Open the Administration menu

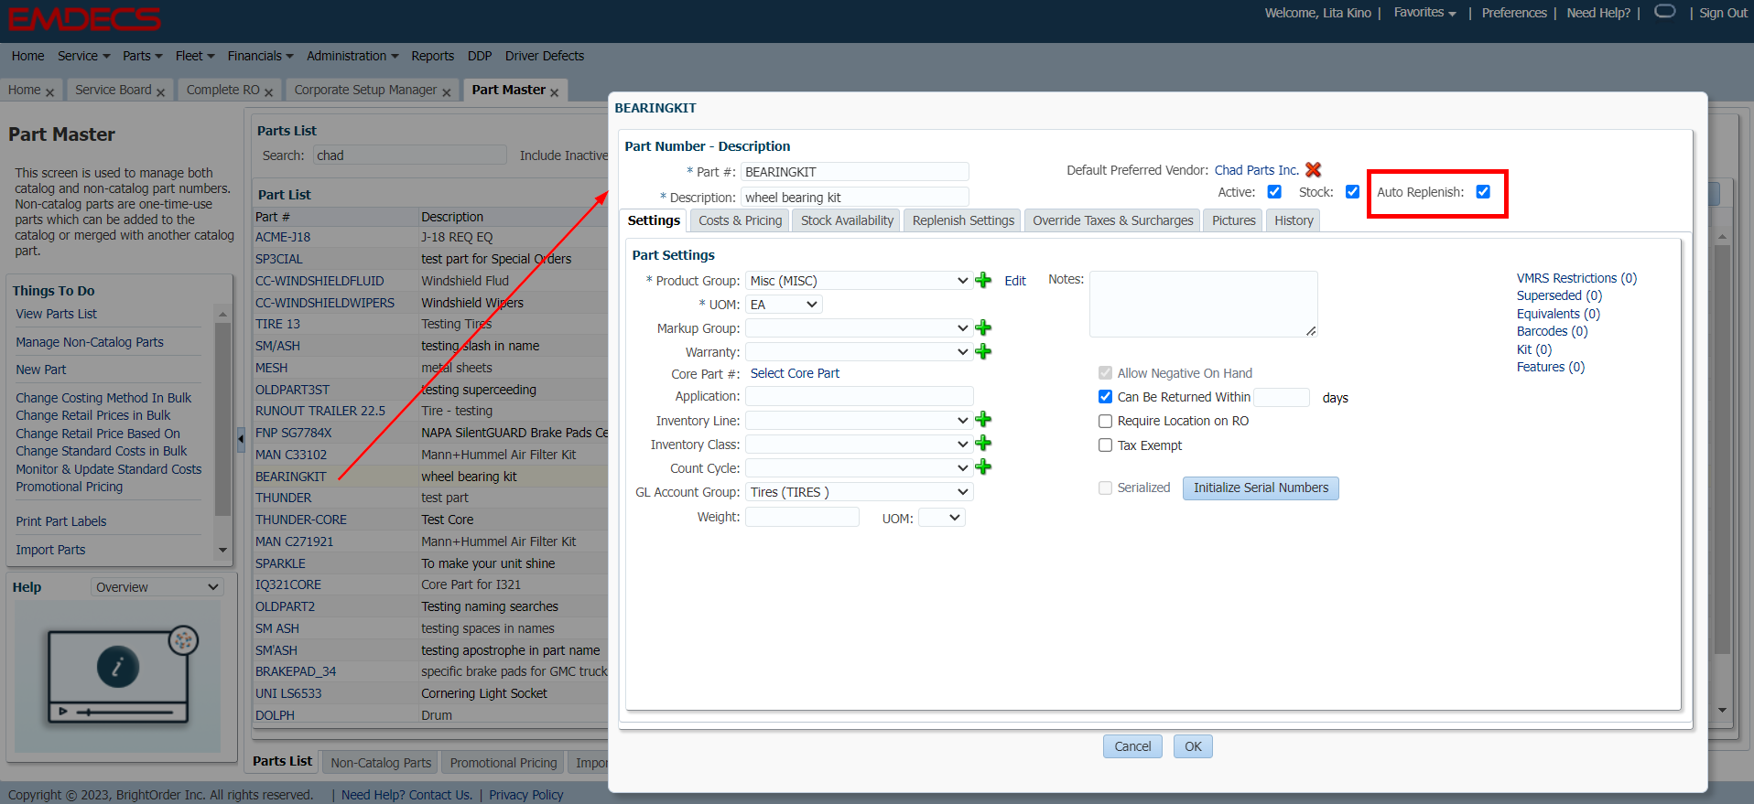pyautogui.click(x=352, y=56)
